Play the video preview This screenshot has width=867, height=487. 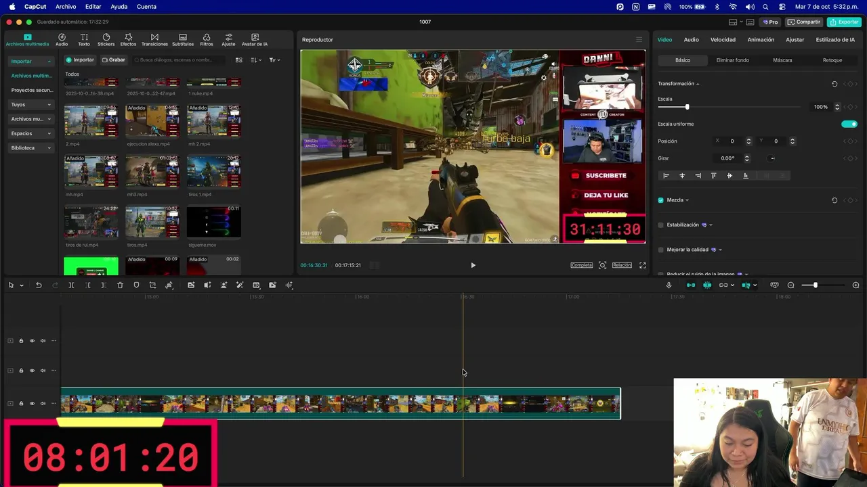click(473, 265)
